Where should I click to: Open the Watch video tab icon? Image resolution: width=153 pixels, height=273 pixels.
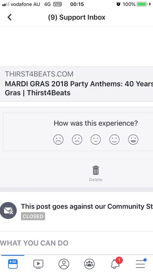pos(38,264)
